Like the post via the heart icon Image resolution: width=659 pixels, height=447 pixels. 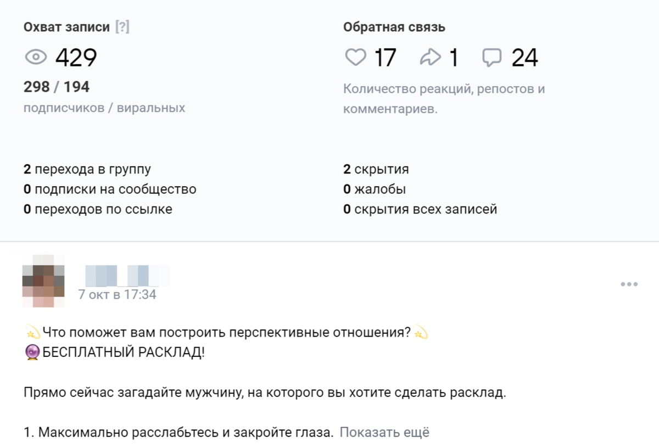click(356, 56)
